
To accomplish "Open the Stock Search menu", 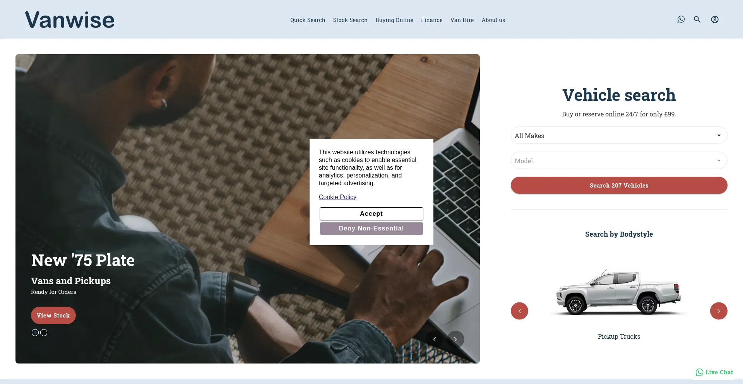I will click(350, 20).
